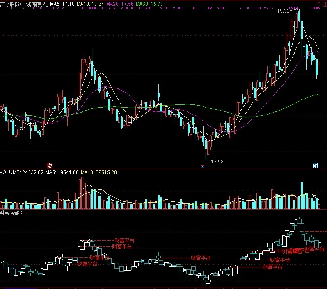Click the blue 财 event marker
Screen dimensions: 327x289
click(x=316, y=166)
